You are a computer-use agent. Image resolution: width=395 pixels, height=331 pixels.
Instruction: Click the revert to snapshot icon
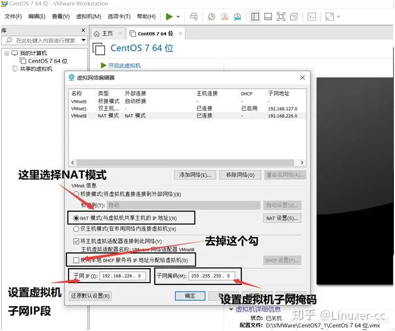pyautogui.click(x=224, y=17)
